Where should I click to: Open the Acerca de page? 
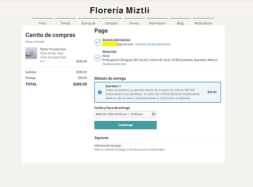tap(88, 23)
